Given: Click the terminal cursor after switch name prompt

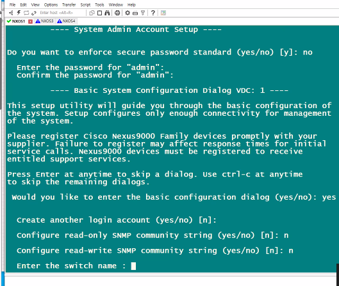Looking at the screenshot, I should 133,266.
